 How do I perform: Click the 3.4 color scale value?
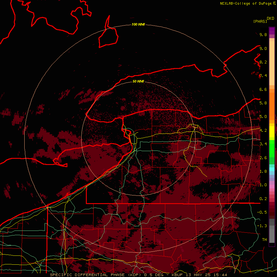(263, 144)
